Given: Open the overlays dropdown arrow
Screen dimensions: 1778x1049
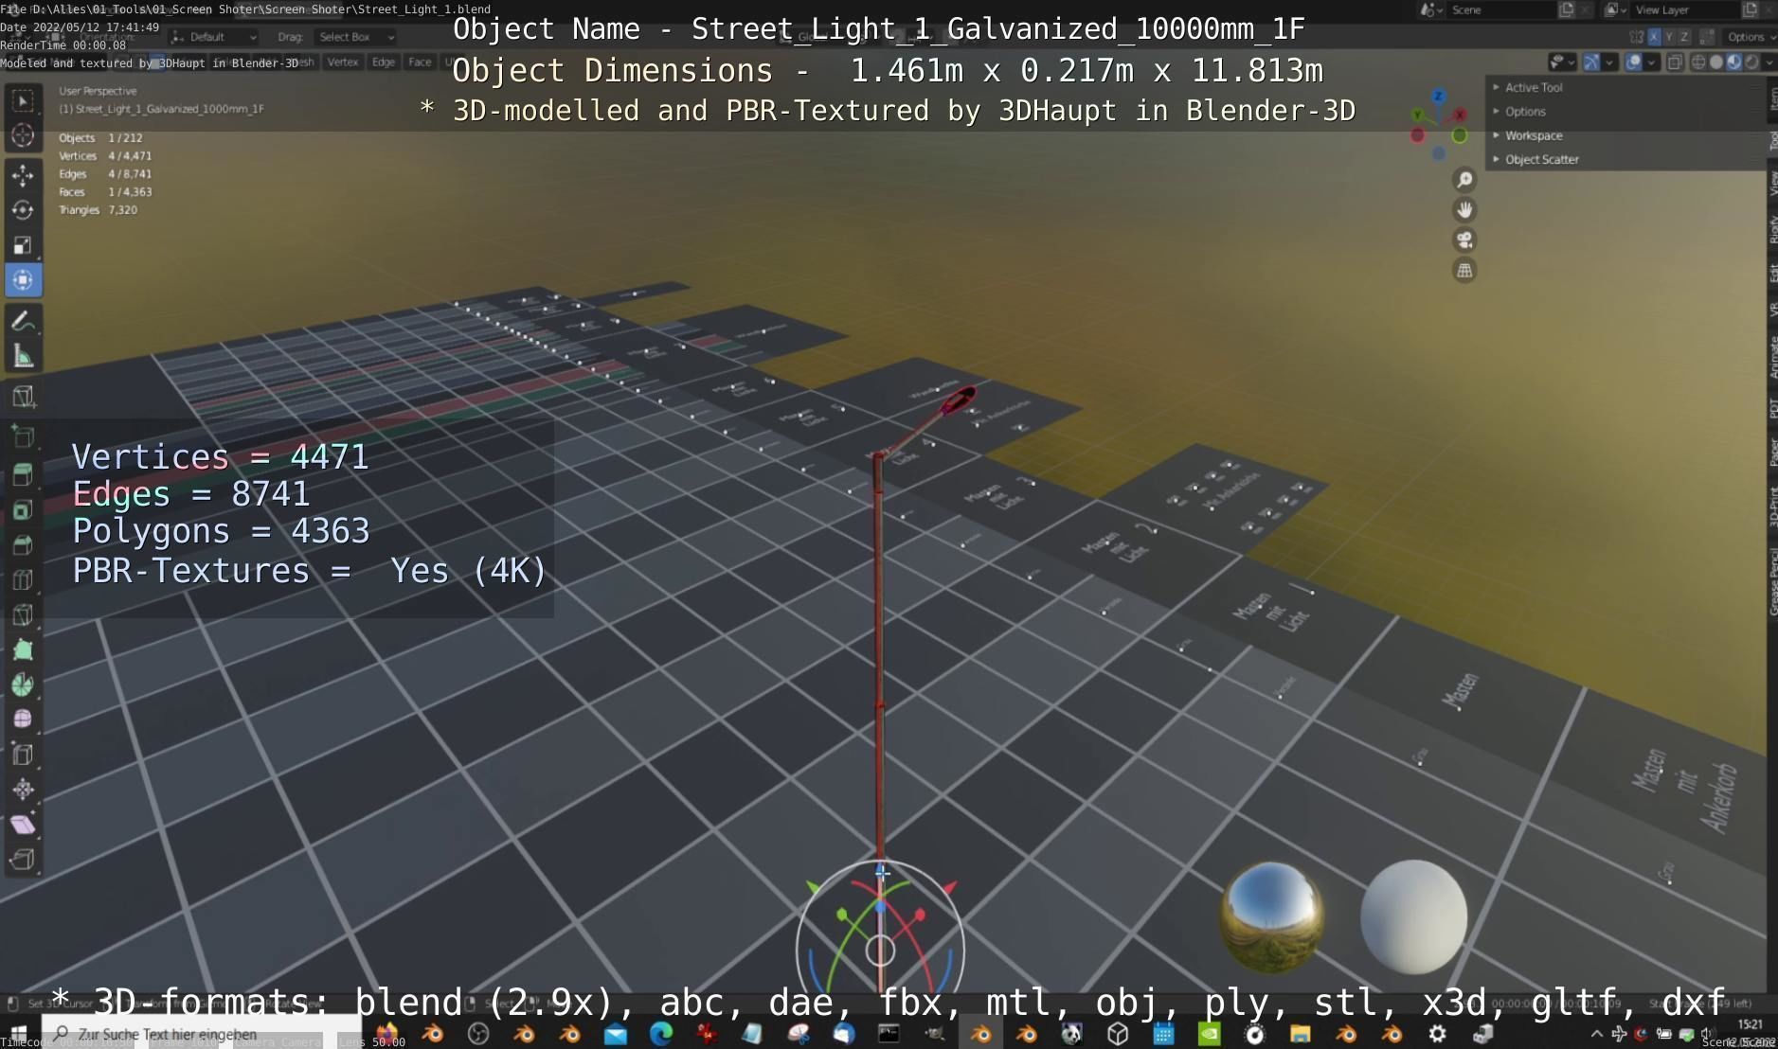Looking at the screenshot, I should click(1651, 62).
